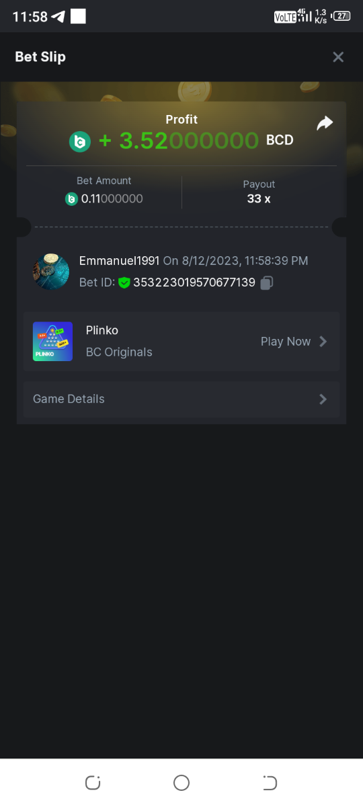The height and width of the screenshot is (807, 363).
Task: Open Emmanuel1991's profile avatar
Action: [51, 272]
